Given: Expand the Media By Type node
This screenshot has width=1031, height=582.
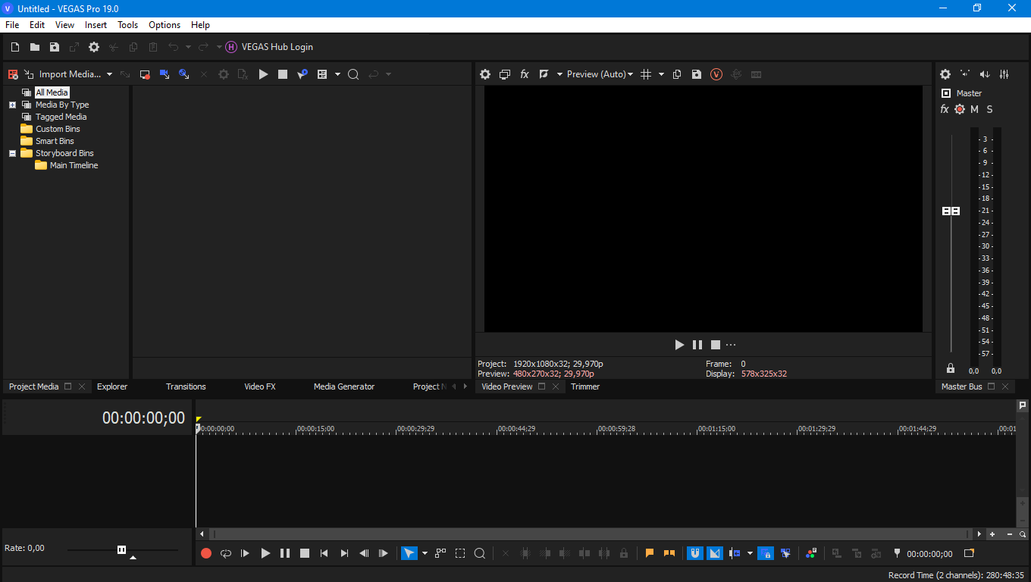Looking at the screenshot, I should tap(12, 105).
